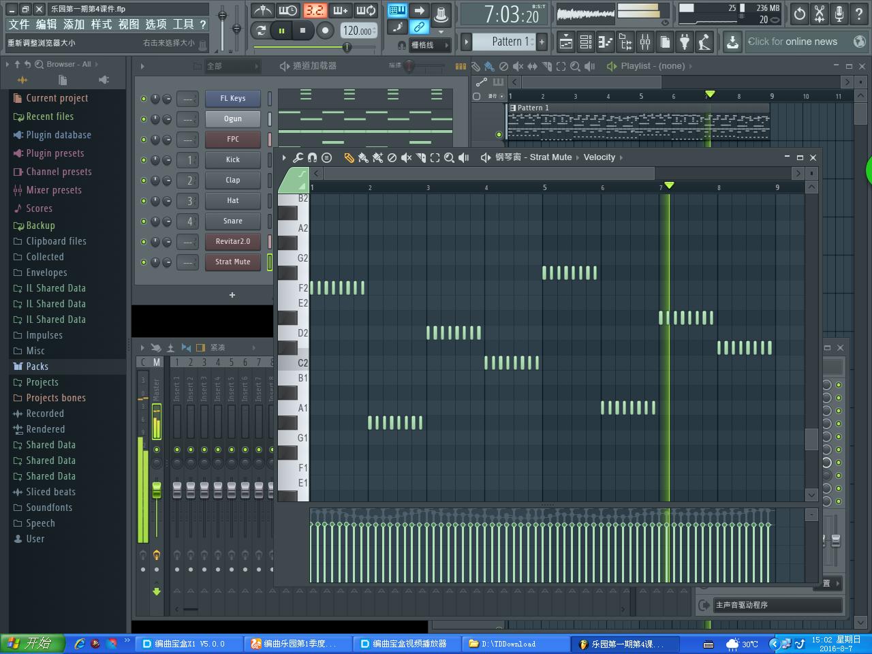Mute the FL Keys channel via green LED
The width and height of the screenshot is (872, 654).
(x=144, y=99)
